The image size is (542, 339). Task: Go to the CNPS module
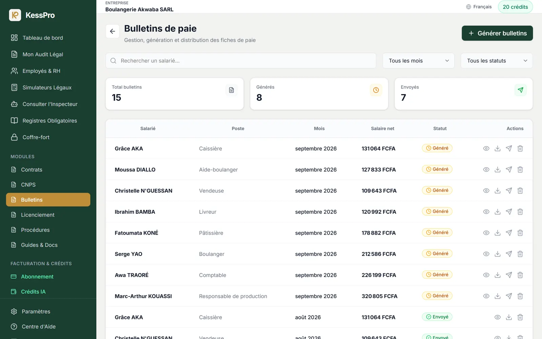click(x=48, y=185)
